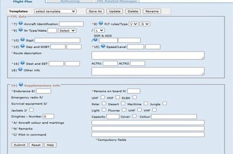The height and width of the screenshot is (154, 233).
Task: Open the select template dropdown
Action: coord(55,11)
